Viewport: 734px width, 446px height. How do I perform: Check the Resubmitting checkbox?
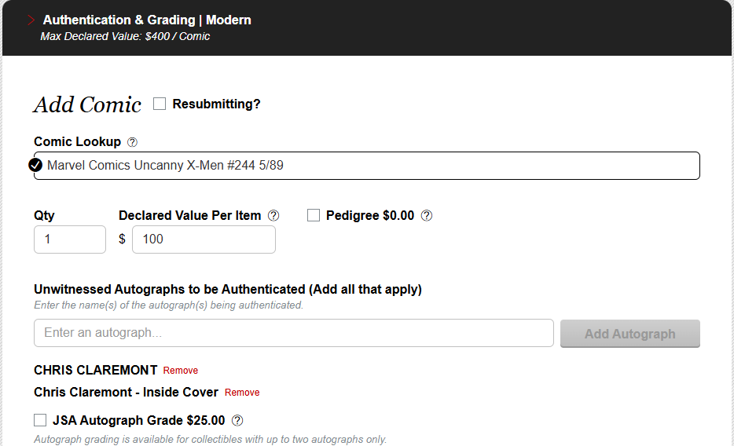pyautogui.click(x=160, y=104)
